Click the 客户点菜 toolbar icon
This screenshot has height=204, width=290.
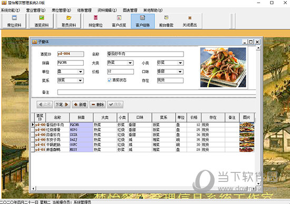119,18
